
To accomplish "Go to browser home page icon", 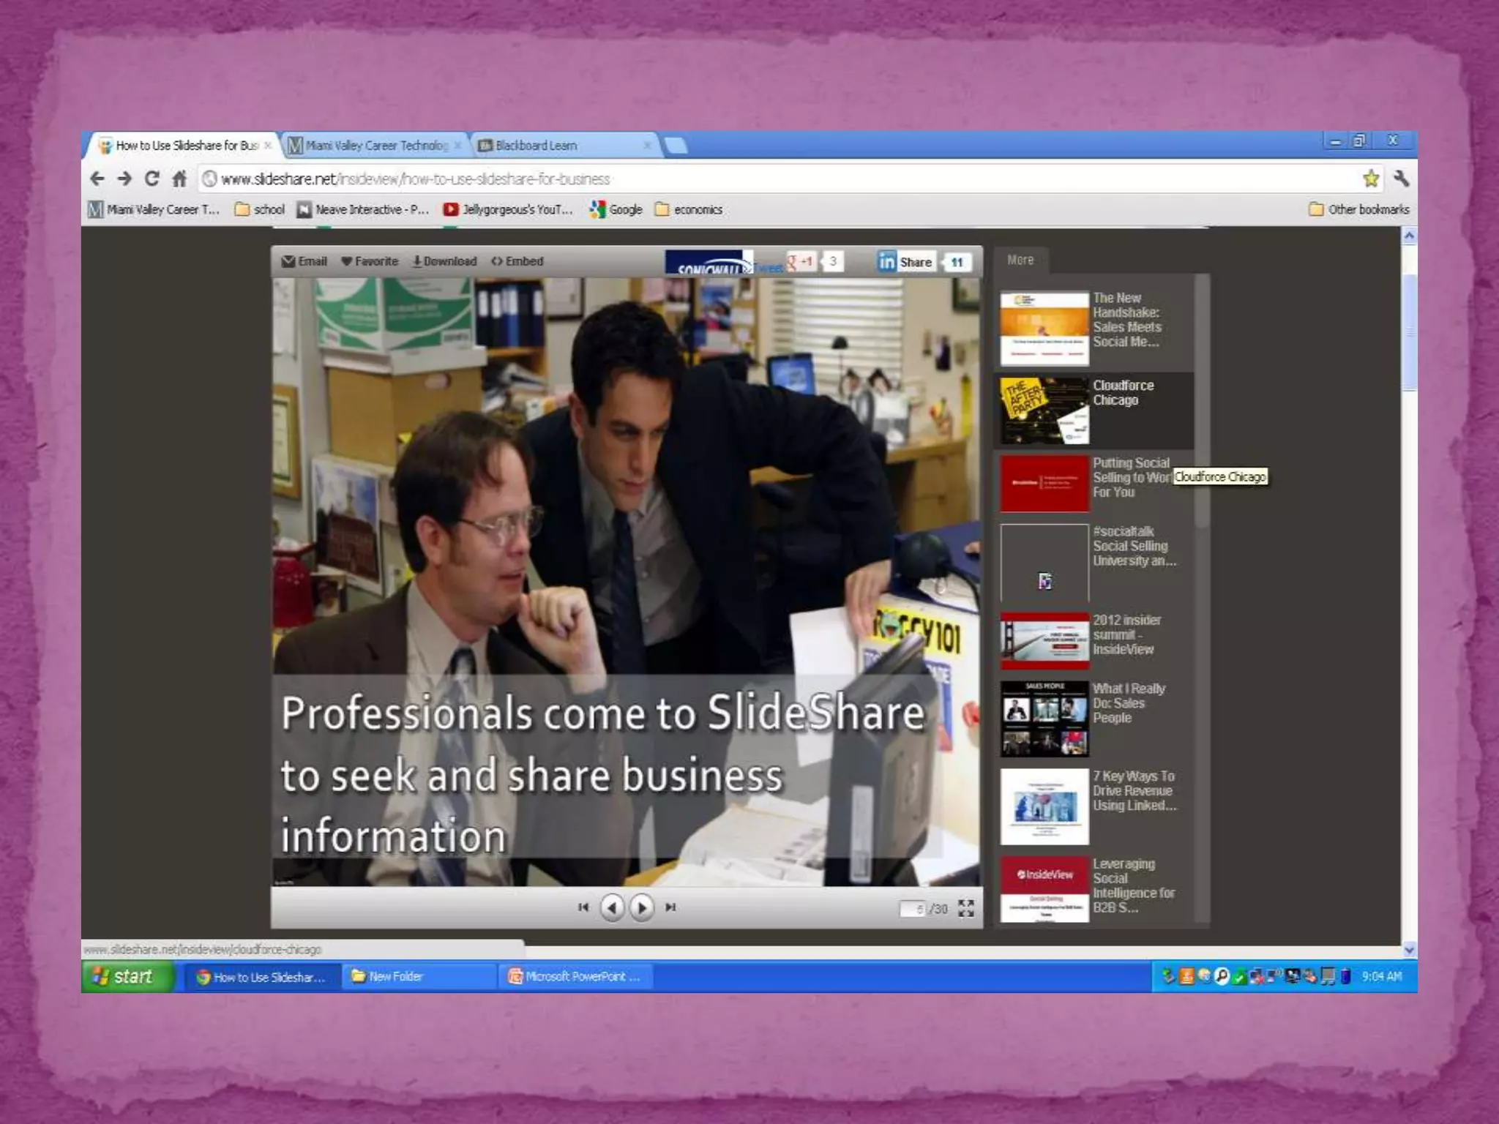I will pos(179,179).
